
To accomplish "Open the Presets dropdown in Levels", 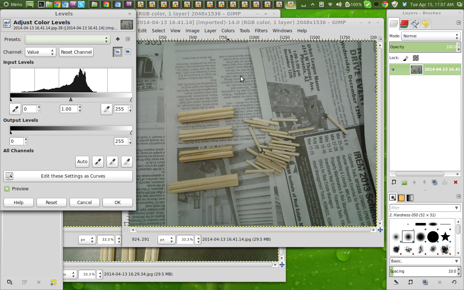I will [x=67, y=39].
